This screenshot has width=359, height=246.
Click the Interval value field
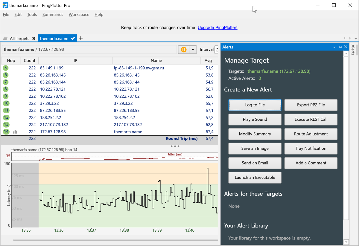[x=216, y=50]
